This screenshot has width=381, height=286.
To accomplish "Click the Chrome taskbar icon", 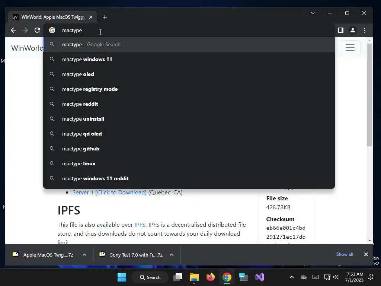I will click(227, 277).
